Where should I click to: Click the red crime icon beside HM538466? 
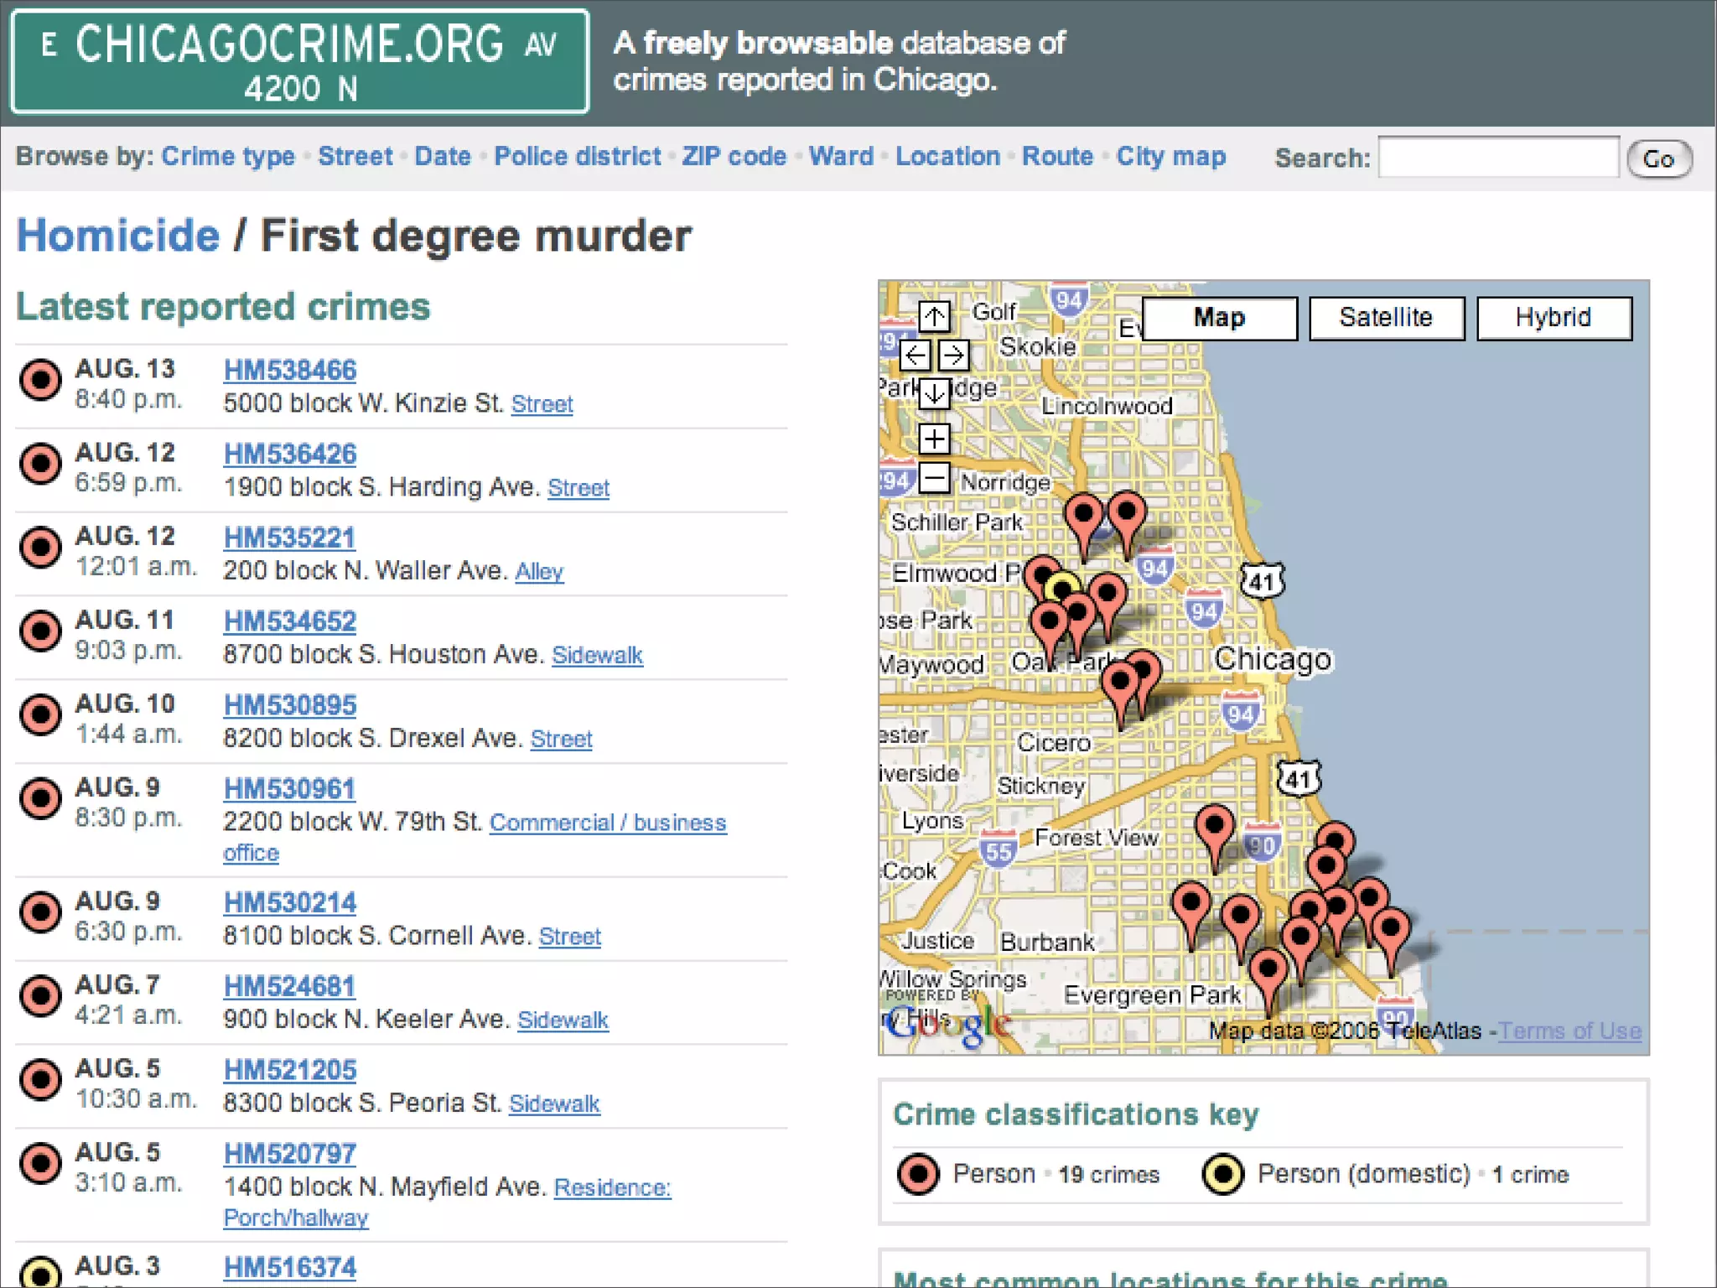[x=40, y=380]
